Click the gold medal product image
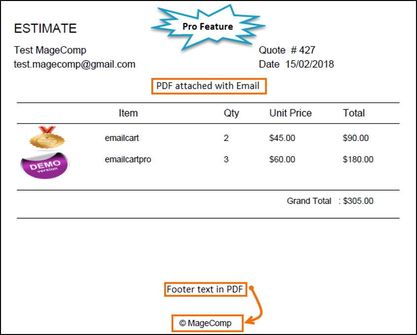Image resolution: width=417 pixels, height=335 pixels. click(47, 137)
